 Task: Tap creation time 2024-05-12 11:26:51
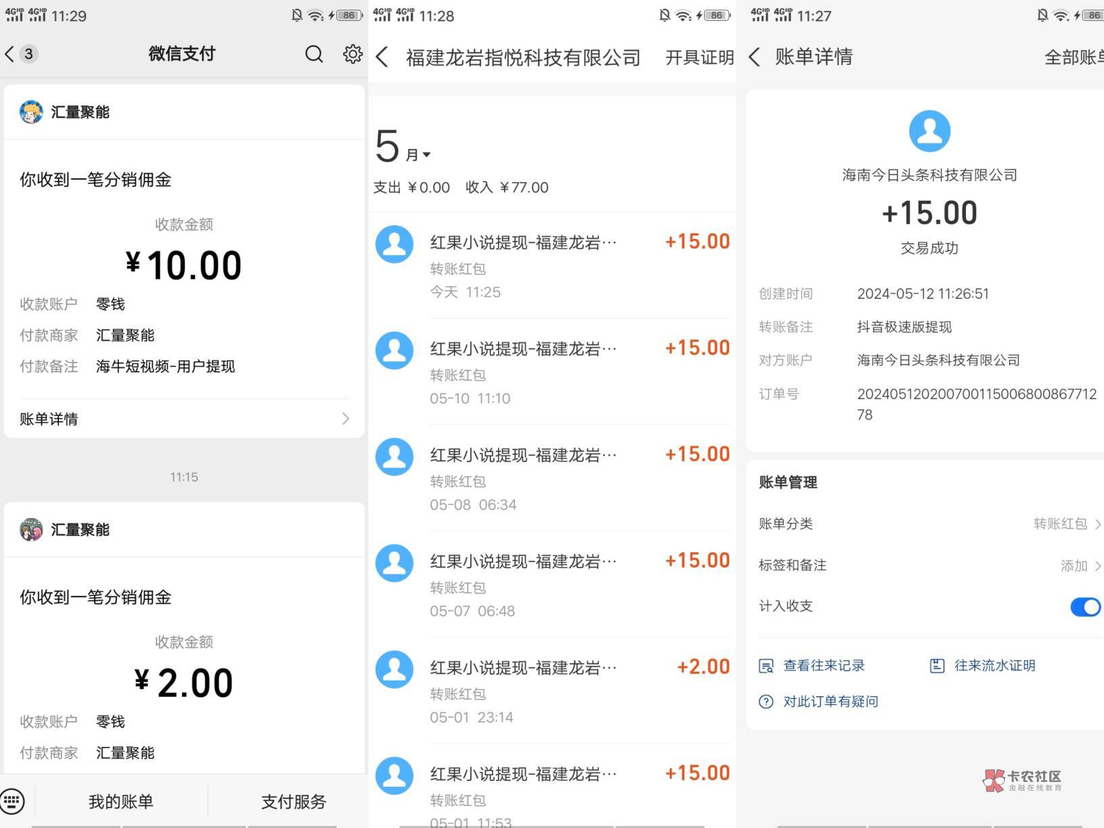coord(923,294)
